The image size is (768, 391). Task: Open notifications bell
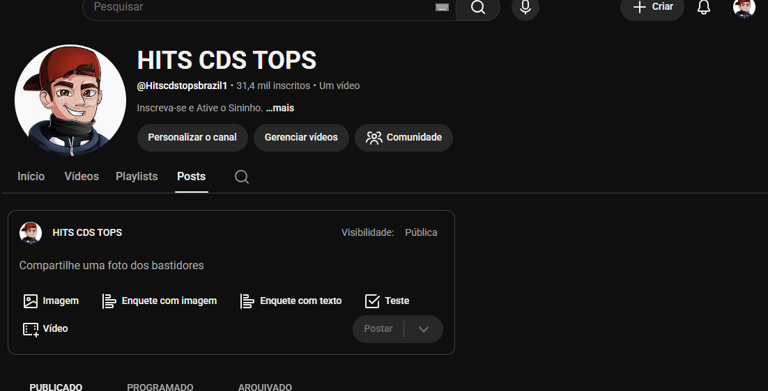704,7
